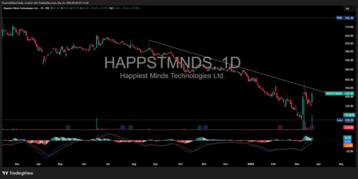Click the HAPPSTMNDS symbol price label
Viewport: 358px width, 179px height.
click(334, 93)
